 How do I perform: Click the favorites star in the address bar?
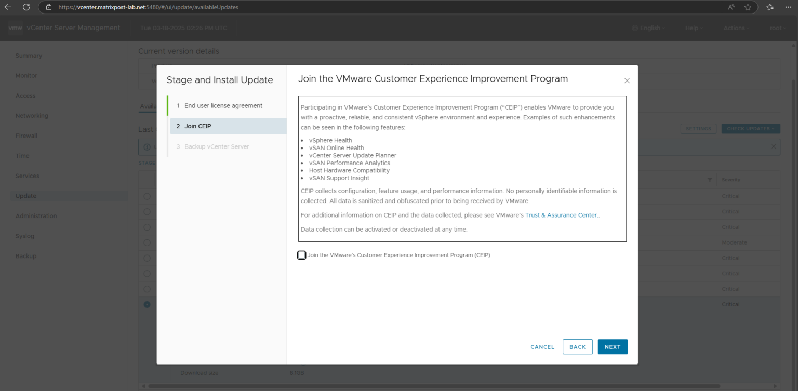point(749,7)
